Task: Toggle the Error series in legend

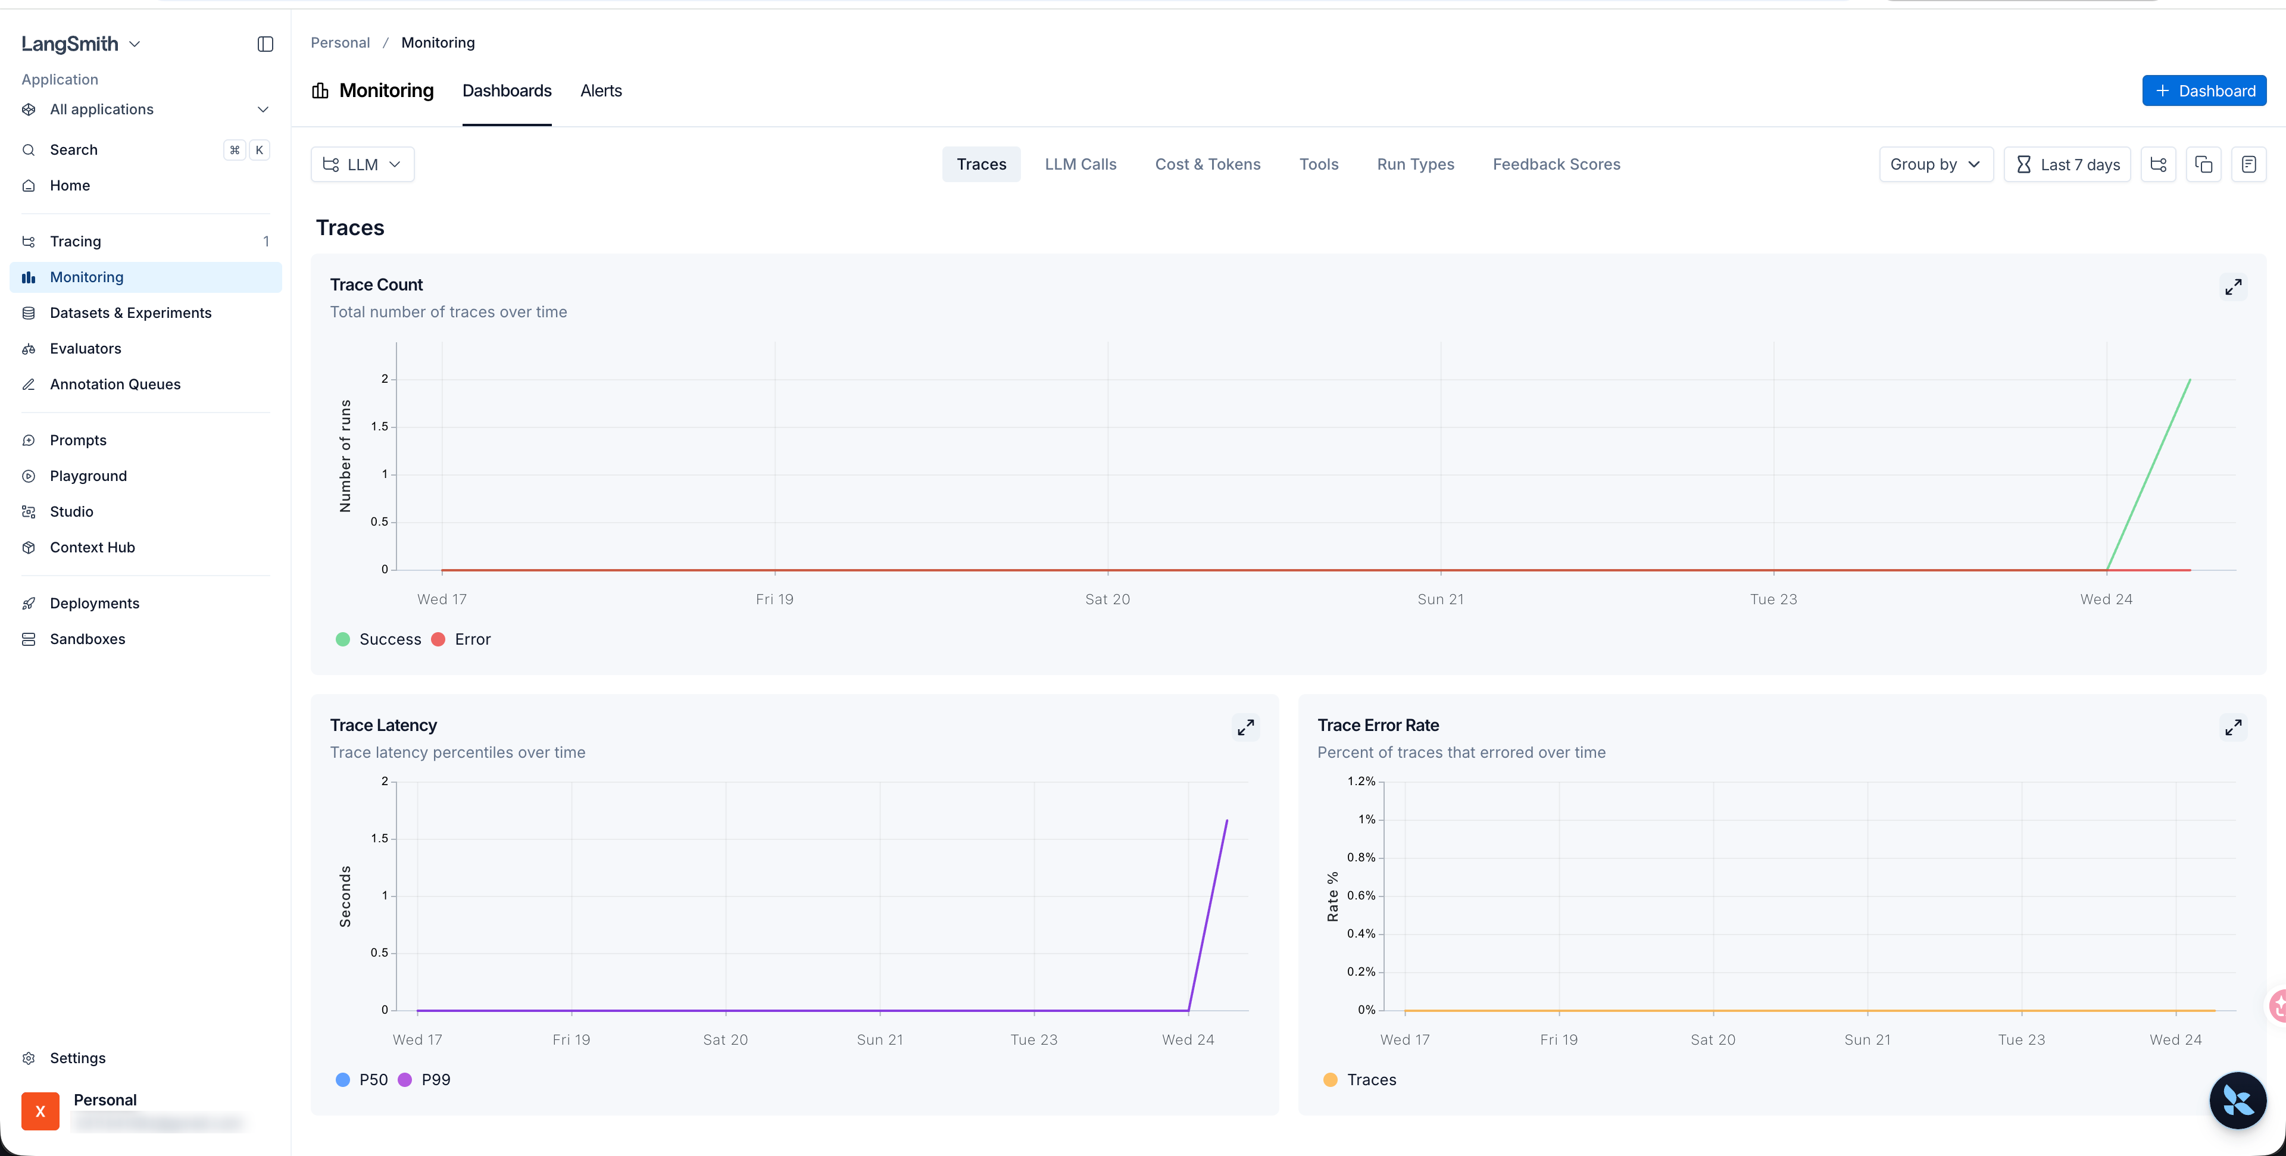Action: 461,640
